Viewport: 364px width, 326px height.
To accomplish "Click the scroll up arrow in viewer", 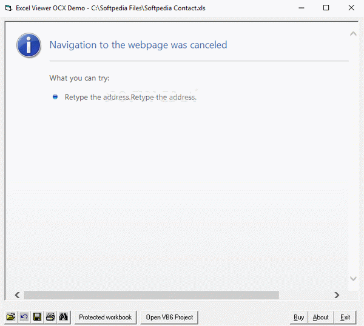I will [353, 34].
